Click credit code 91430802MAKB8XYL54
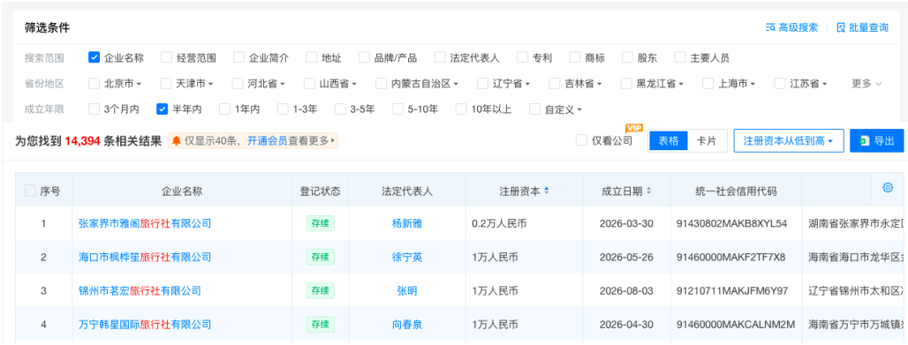 [x=731, y=223]
